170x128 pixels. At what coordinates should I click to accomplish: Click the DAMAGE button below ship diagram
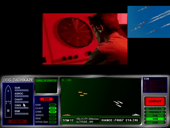pyautogui.click(x=18, y=121)
